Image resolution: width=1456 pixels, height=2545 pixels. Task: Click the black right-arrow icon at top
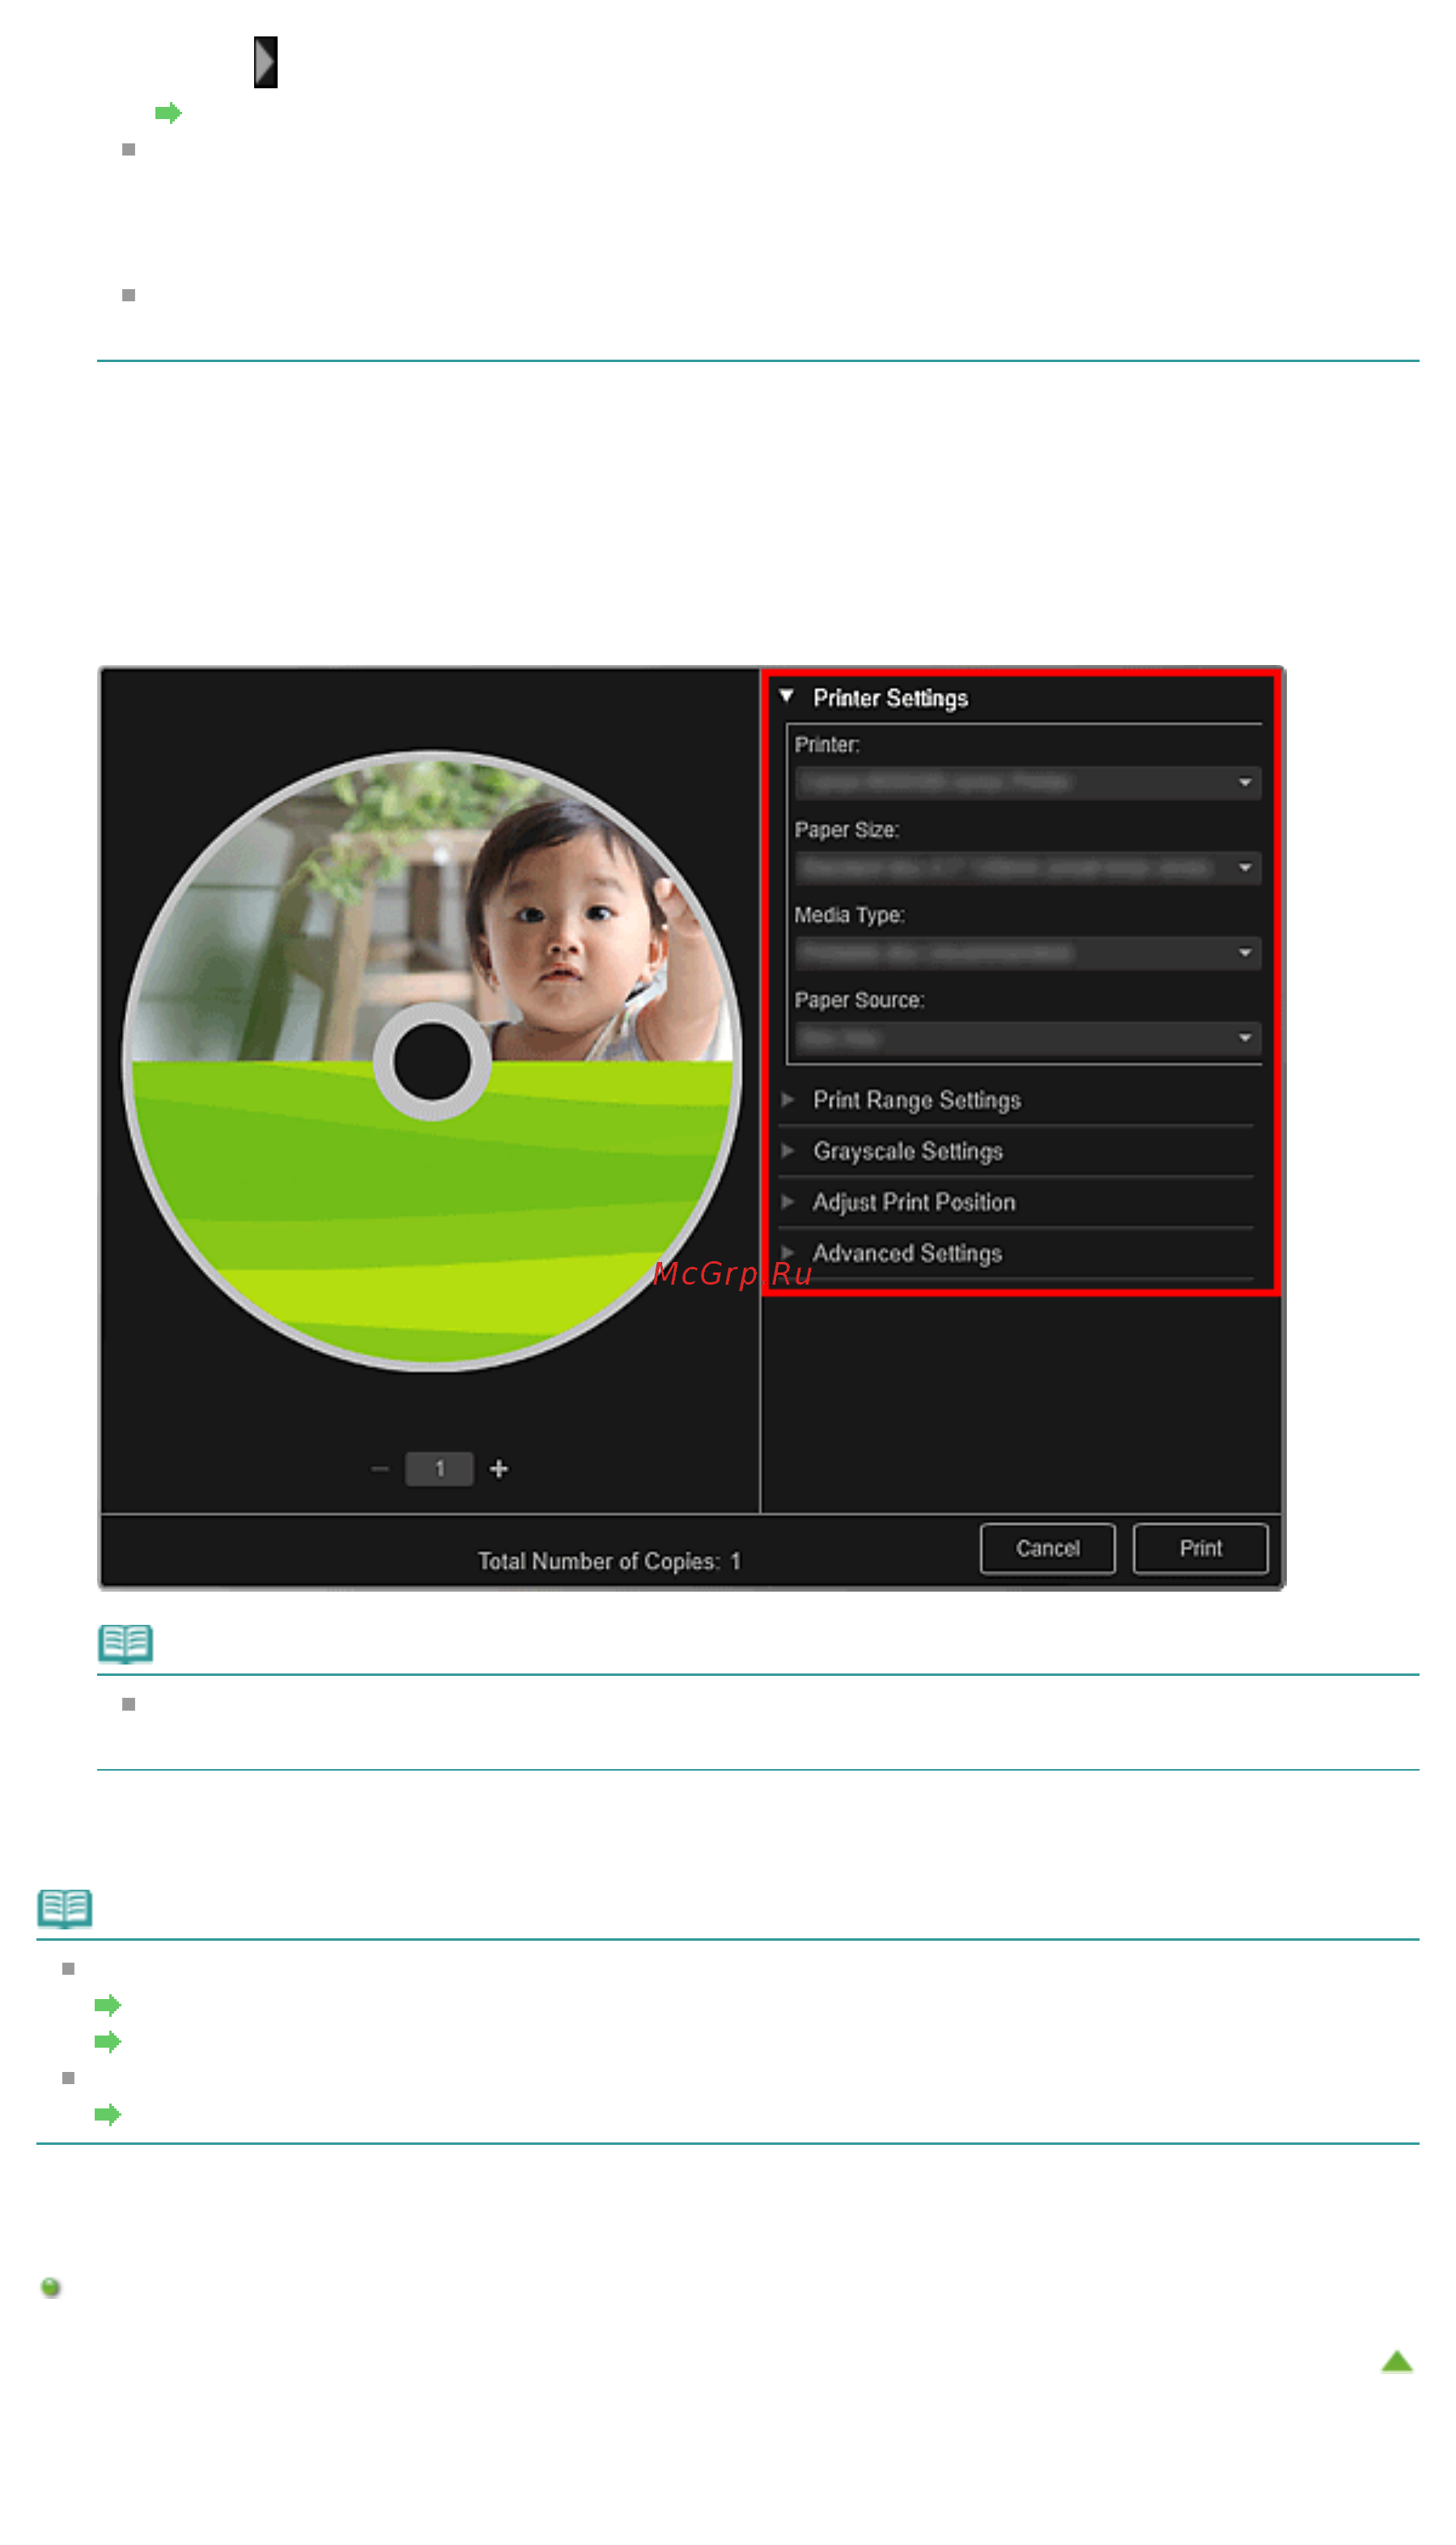click(x=265, y=62)
